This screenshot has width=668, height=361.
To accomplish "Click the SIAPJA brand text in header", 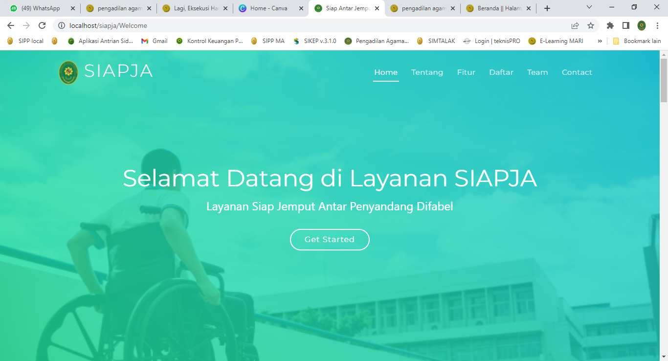I will click(x=118, y=71).
